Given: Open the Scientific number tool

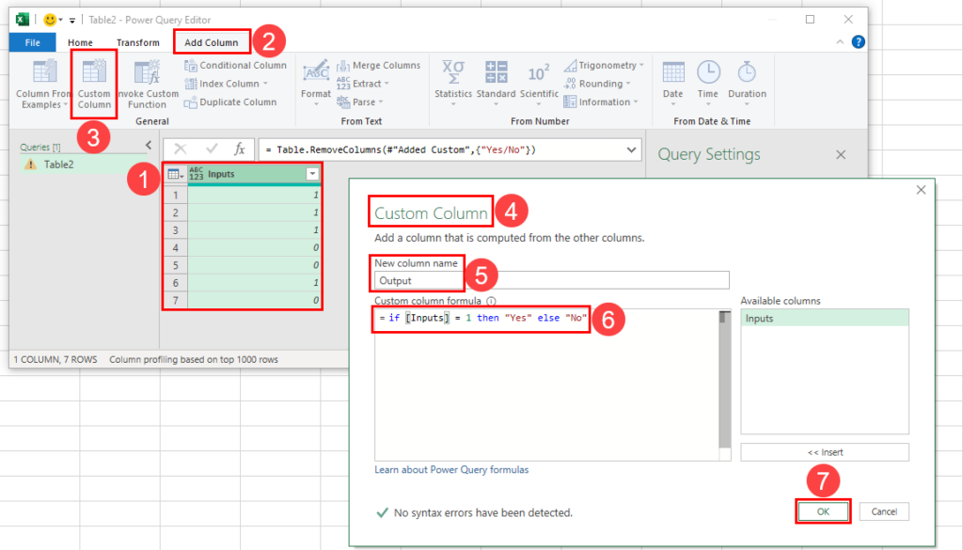Looking at the screenshot, I should [539, 83].
